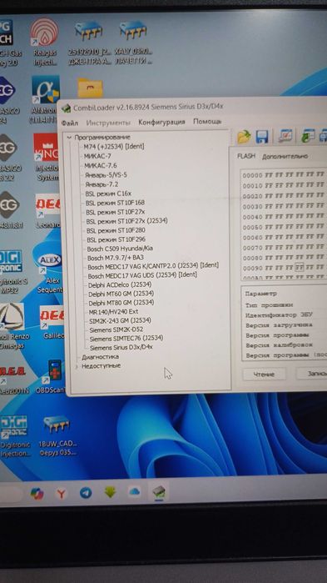Click the blue floppy disk save icon
The height and width of the screenshot is (583, 327).
(x=262, y=137)
